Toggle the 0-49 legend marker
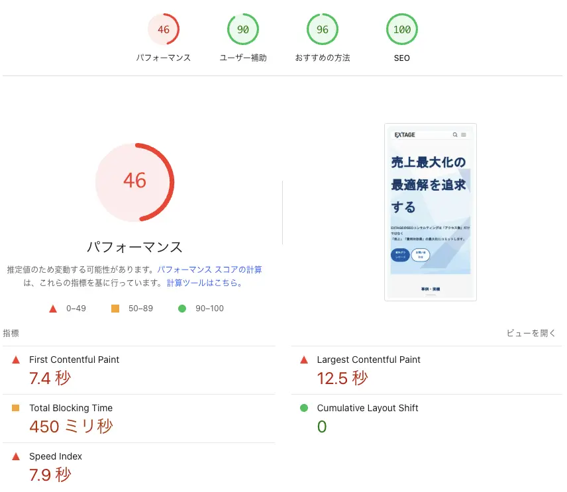Viewport: 567px width, 492px height. pyautogui.click(x=52, y=308)
